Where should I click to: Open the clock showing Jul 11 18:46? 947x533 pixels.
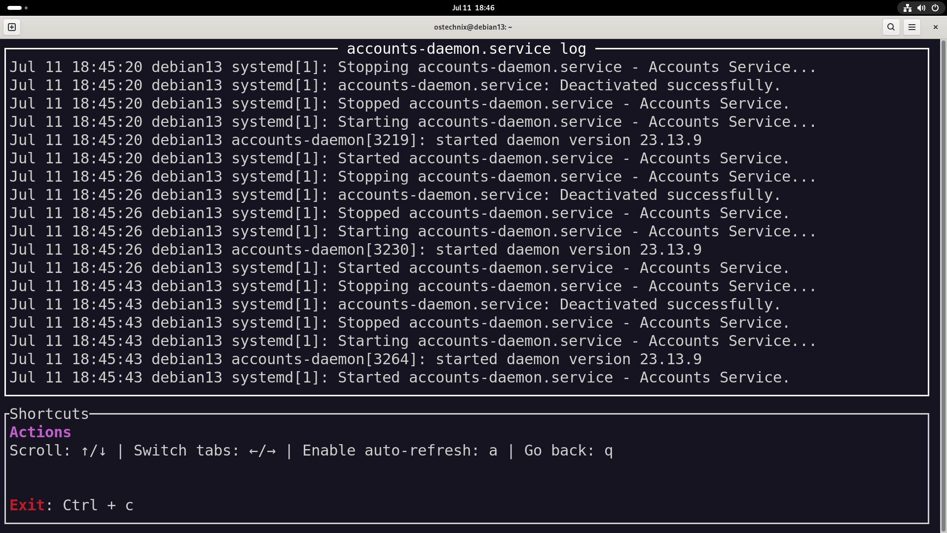[x=473, y=7]
